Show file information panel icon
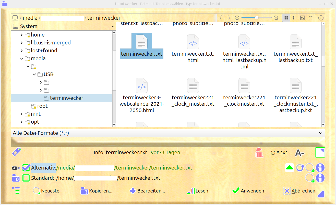This screenshot has height=205, width=336. [x=321, y=18]
